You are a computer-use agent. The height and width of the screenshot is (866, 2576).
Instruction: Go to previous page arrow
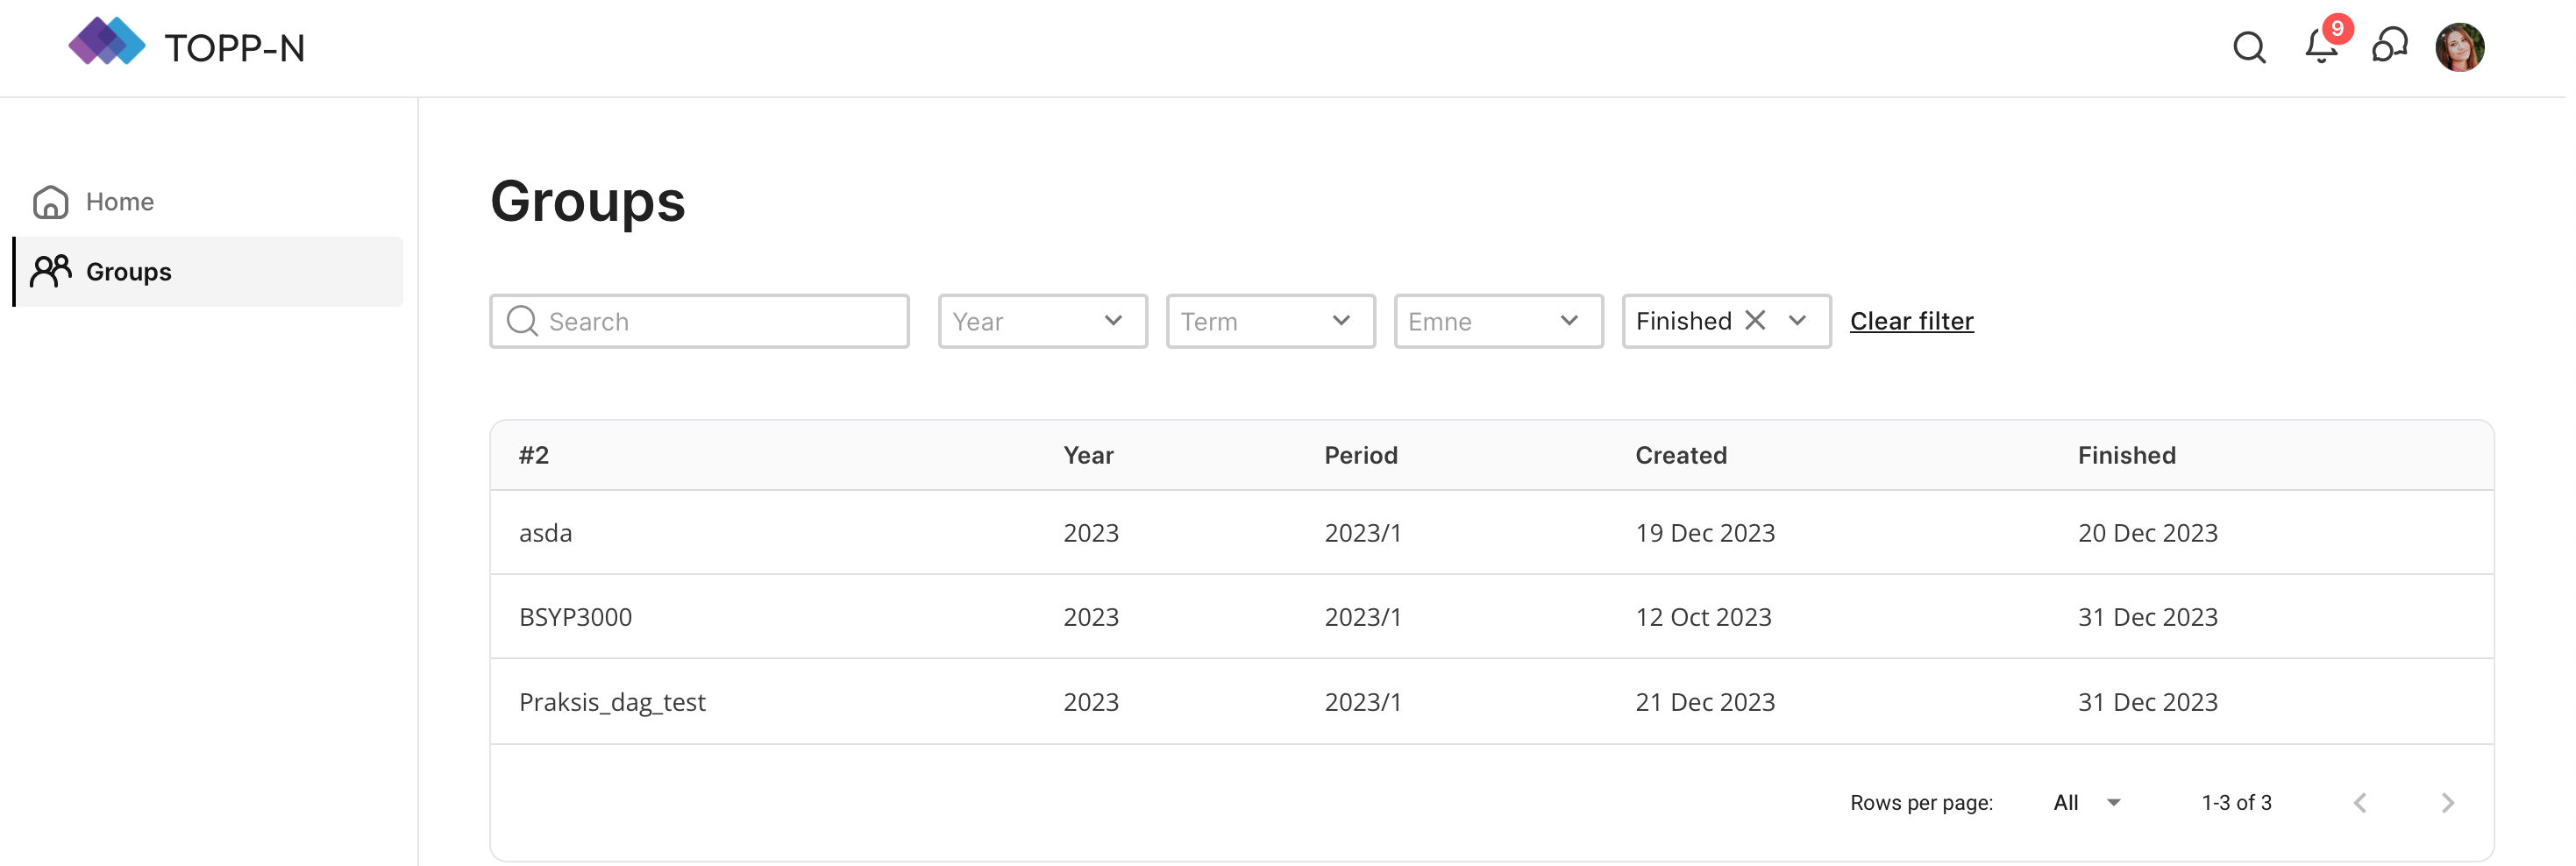click(x=2360, y=803)
